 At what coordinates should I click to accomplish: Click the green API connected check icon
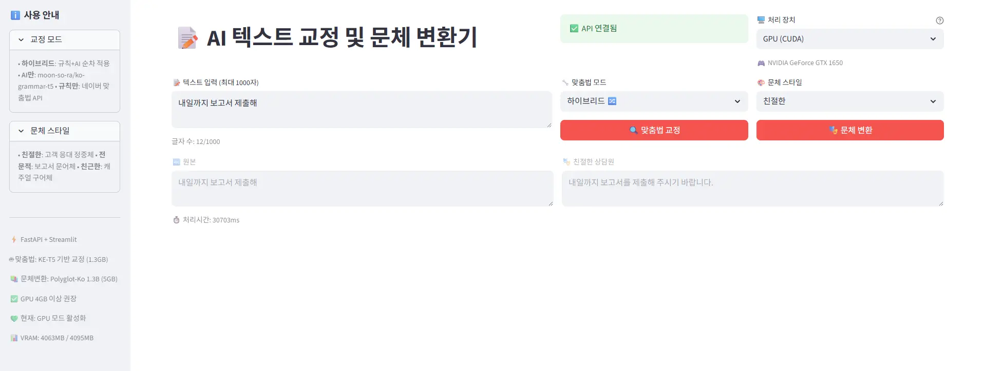pyautogui.click(x=574, y=29)
